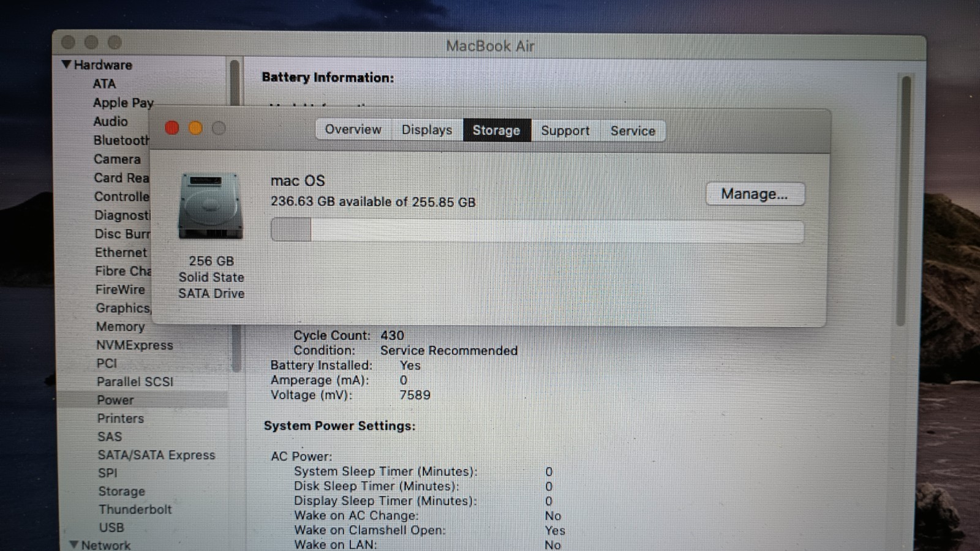Click the Service Recommended condition text

pyautogui.click(x=449, y=350)
